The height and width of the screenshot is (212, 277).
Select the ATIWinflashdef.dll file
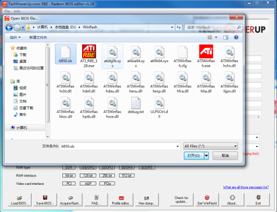pyautogui.click(x=89, y=82)
